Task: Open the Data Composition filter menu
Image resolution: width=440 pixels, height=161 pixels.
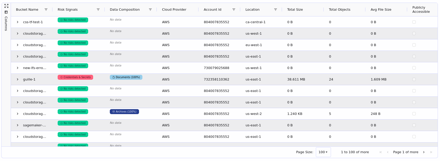Action: [x=150, y=10]
